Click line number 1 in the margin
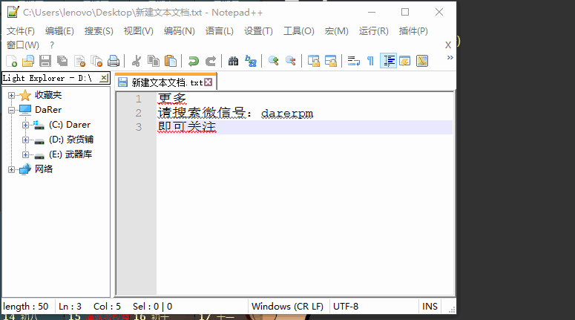The width and height of the screenshot is (575, 320). (138, 99)
